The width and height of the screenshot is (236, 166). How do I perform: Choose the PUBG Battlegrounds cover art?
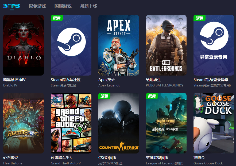(x=166, y=45)
